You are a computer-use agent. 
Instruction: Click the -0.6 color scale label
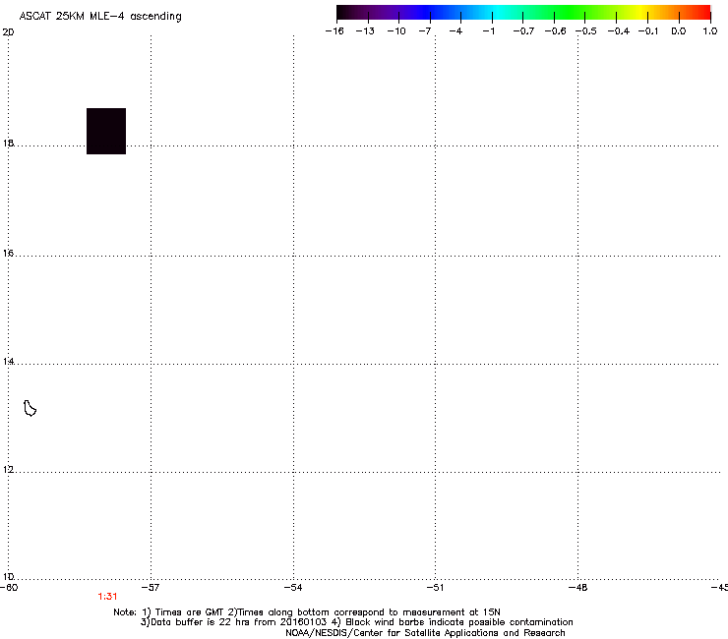pyautogui.click(x=555, y=31)
